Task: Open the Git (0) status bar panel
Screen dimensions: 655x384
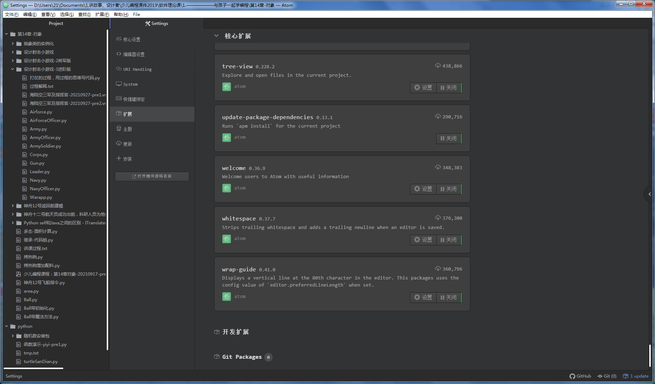Action: pyautogui.click(x=607, y=376)
